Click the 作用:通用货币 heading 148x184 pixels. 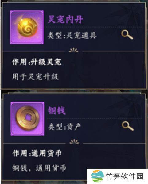pyautogui.click(x=37, y=153)
